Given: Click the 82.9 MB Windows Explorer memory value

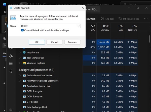Looking at the screenshot, I should click(x=105, y=63).
